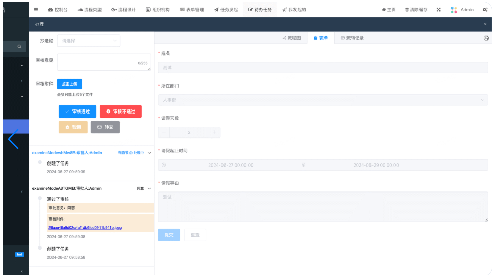Switch to the 流转记录 tab
Image resolution: width=495 pixels, height=275 pixels.
click(x=352, y=38)
